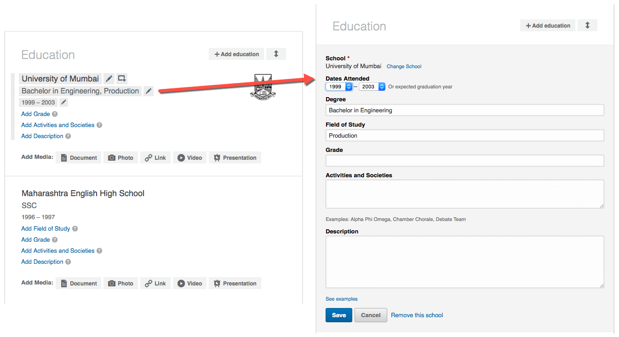Add a Photo as media
Viewport: 619px width, 337px height.
point(120,157)
